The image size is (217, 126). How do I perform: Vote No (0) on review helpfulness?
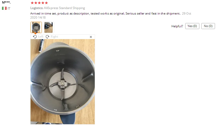tap(208, 26)
